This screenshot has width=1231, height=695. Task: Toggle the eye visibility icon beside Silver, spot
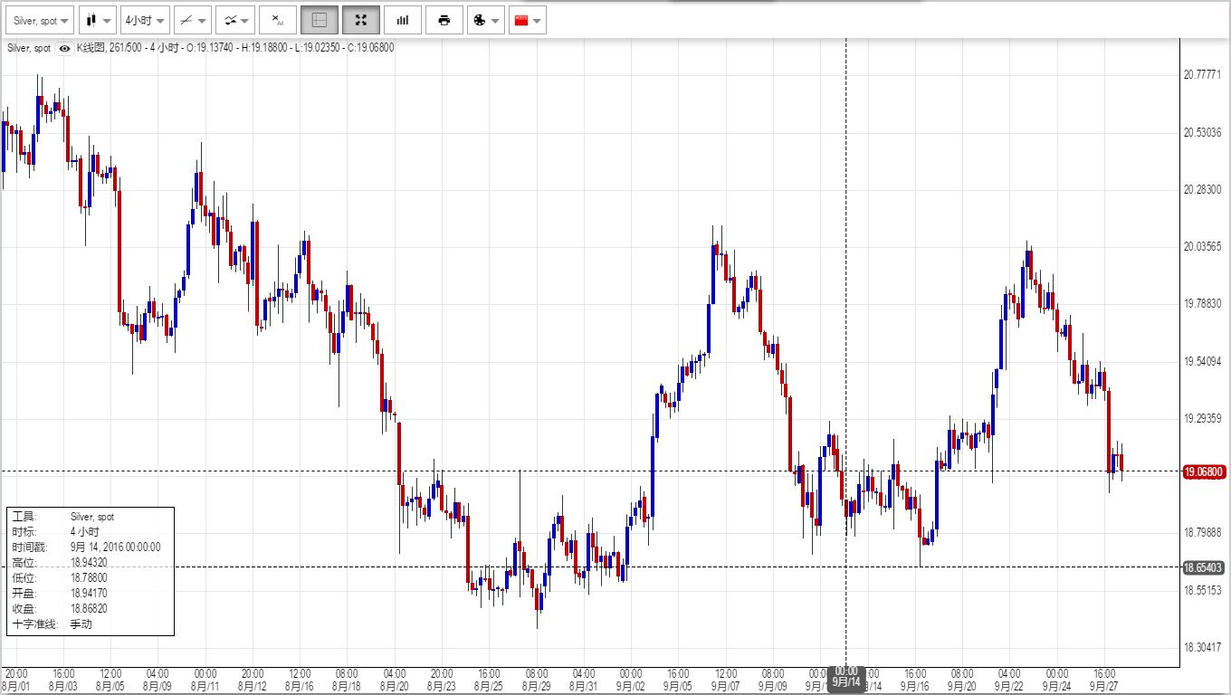tap(64, 49)
